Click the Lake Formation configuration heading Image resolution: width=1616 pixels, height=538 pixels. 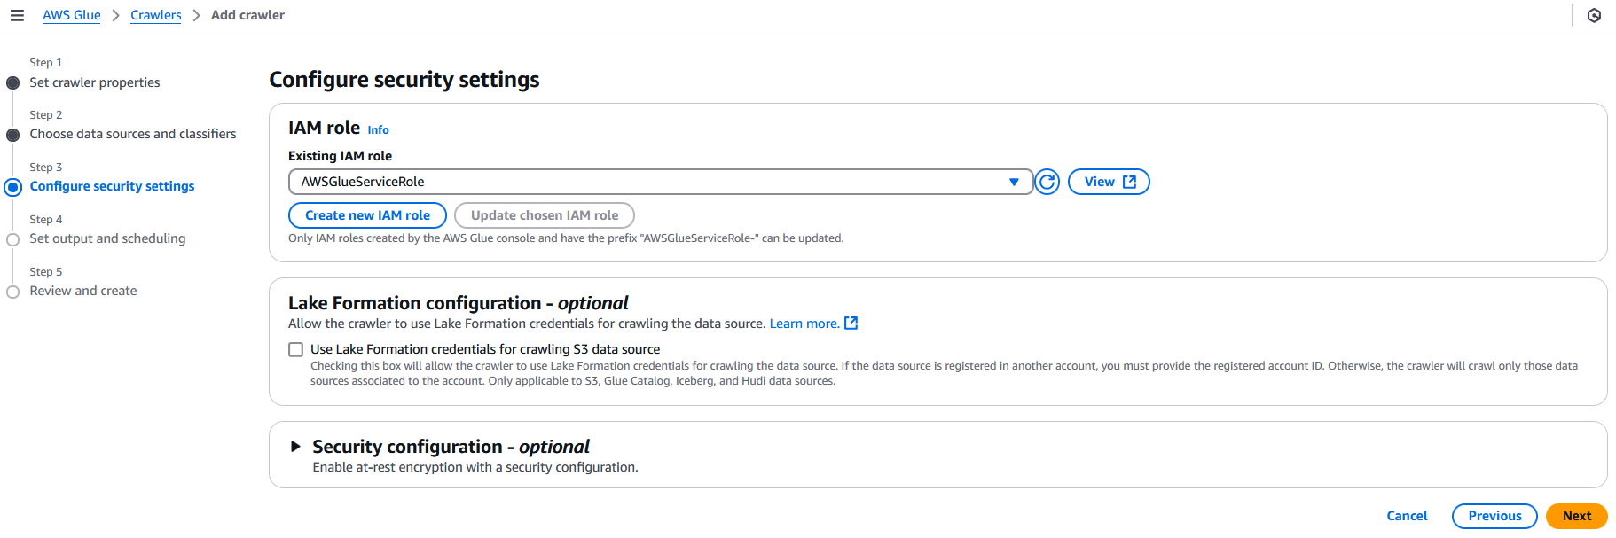pyautogui.click(x=459, y=303)
